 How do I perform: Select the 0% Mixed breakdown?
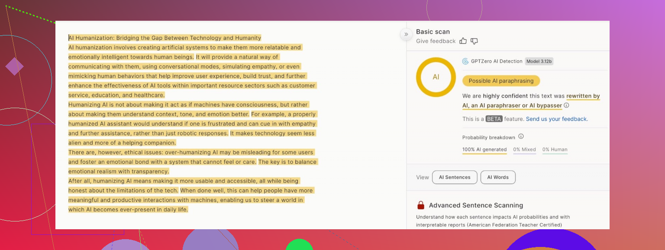[524, 150]
